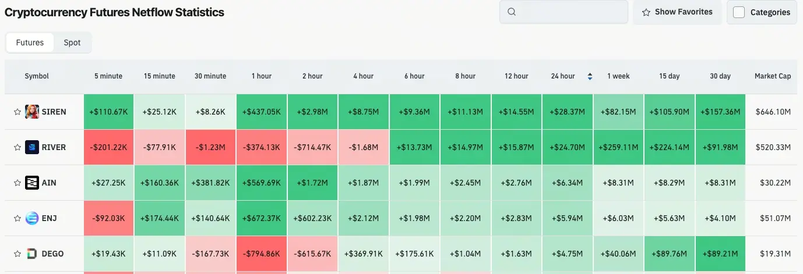Favorite AIN with its star icon
This screenshot has height=274, width=803.
[17, 183]
